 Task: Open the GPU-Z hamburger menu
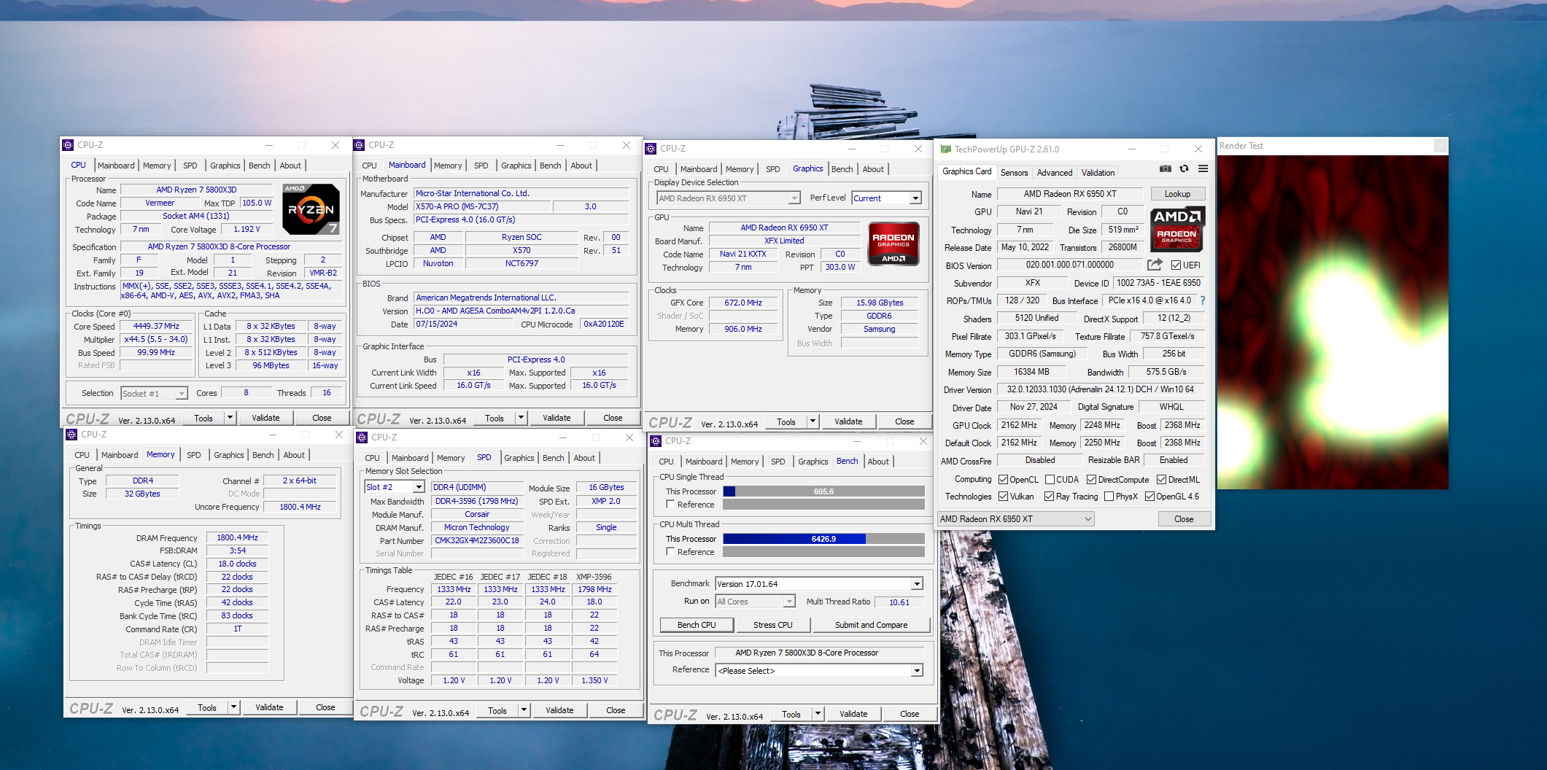coord(1203,168)
